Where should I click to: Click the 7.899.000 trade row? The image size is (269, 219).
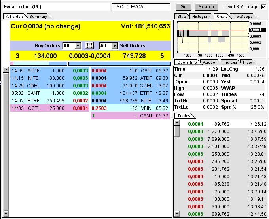[x=224, y=139]
